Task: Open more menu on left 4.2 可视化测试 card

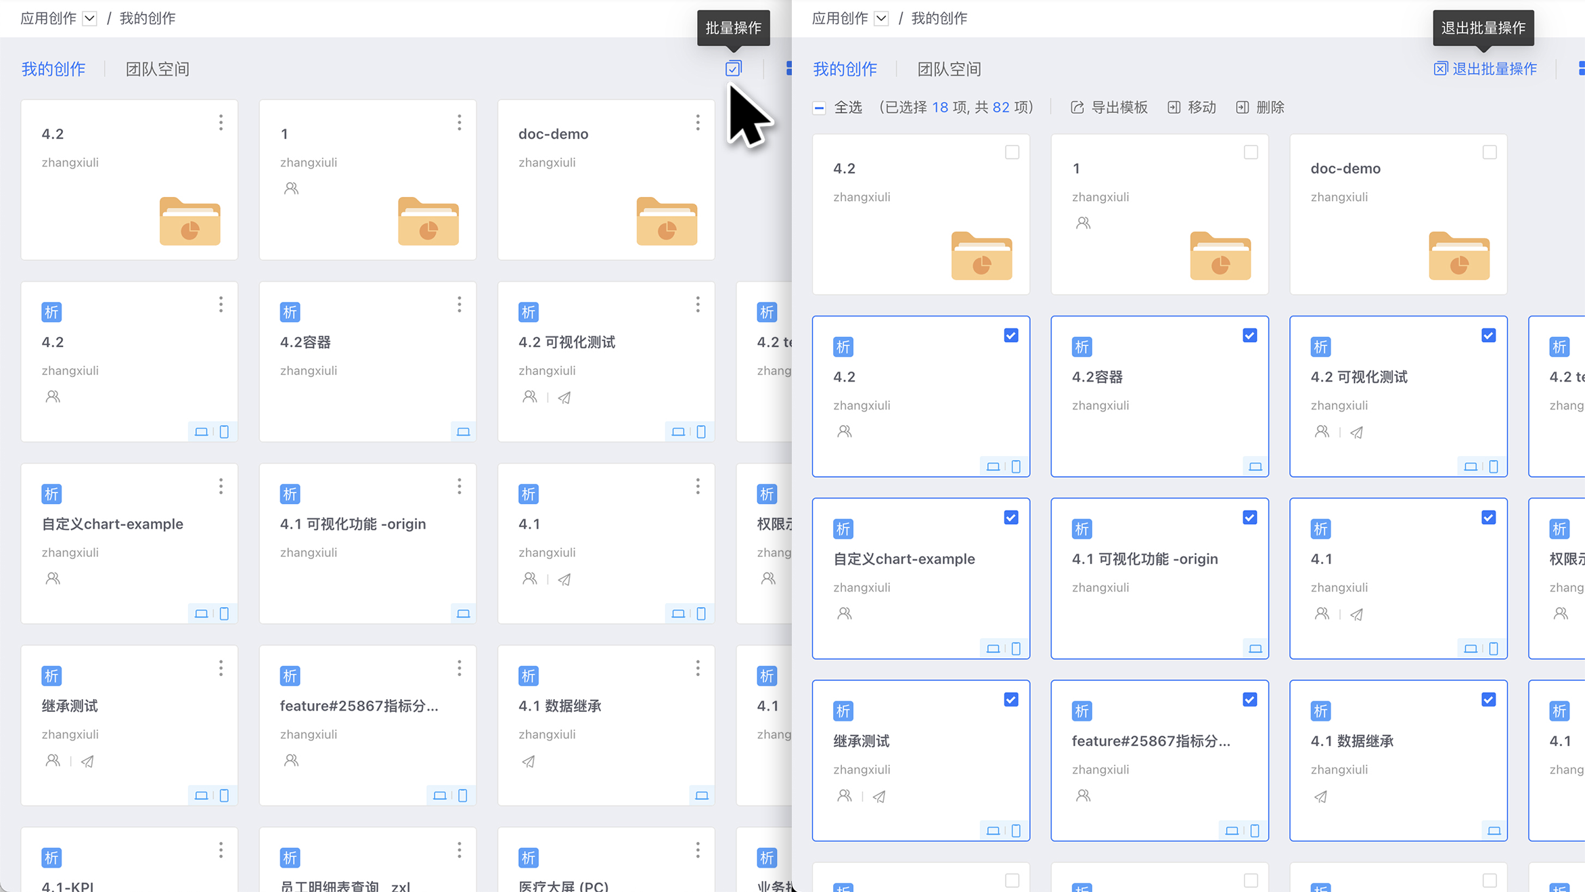Action: pyautogui.click(x=698, y=305)
